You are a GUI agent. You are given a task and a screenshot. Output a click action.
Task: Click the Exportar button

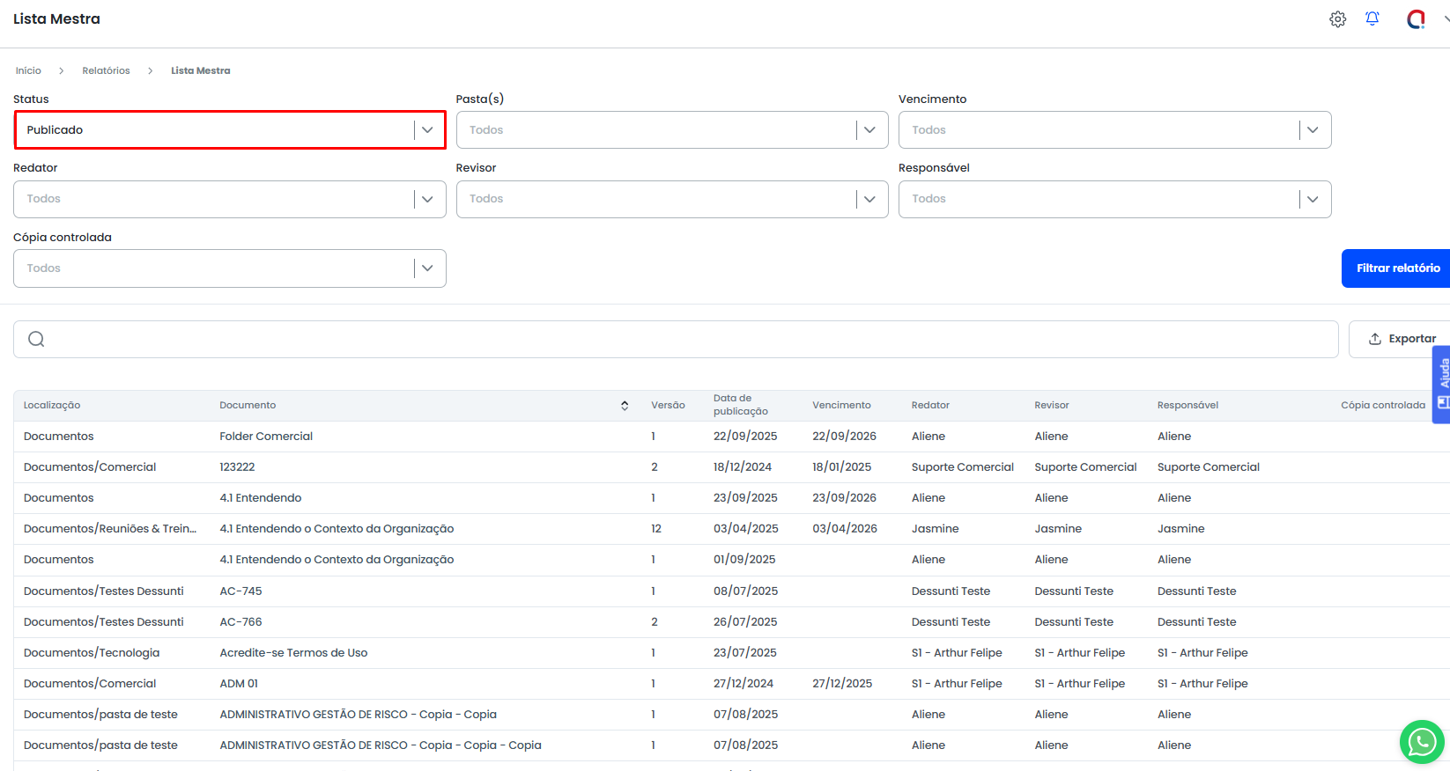tap(1401, 339)
